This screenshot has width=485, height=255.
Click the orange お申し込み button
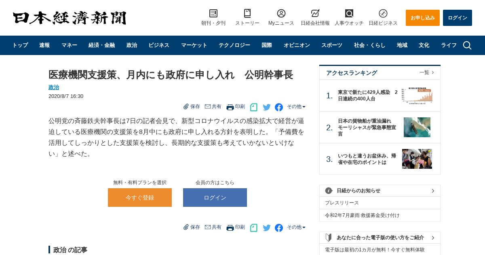[423, 18]
